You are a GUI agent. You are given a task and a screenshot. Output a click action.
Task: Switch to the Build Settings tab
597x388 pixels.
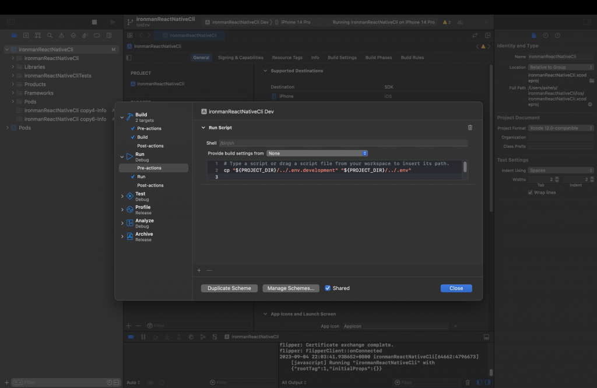click(x=342, y=58)
